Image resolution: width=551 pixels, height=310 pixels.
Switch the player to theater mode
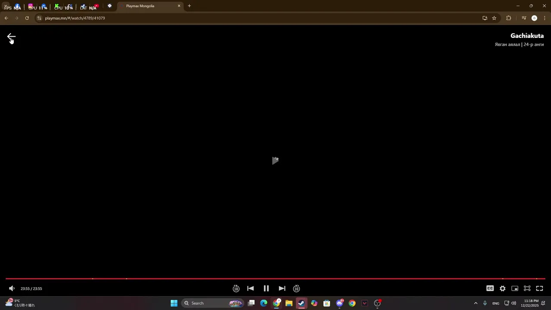tap(527, 288)
